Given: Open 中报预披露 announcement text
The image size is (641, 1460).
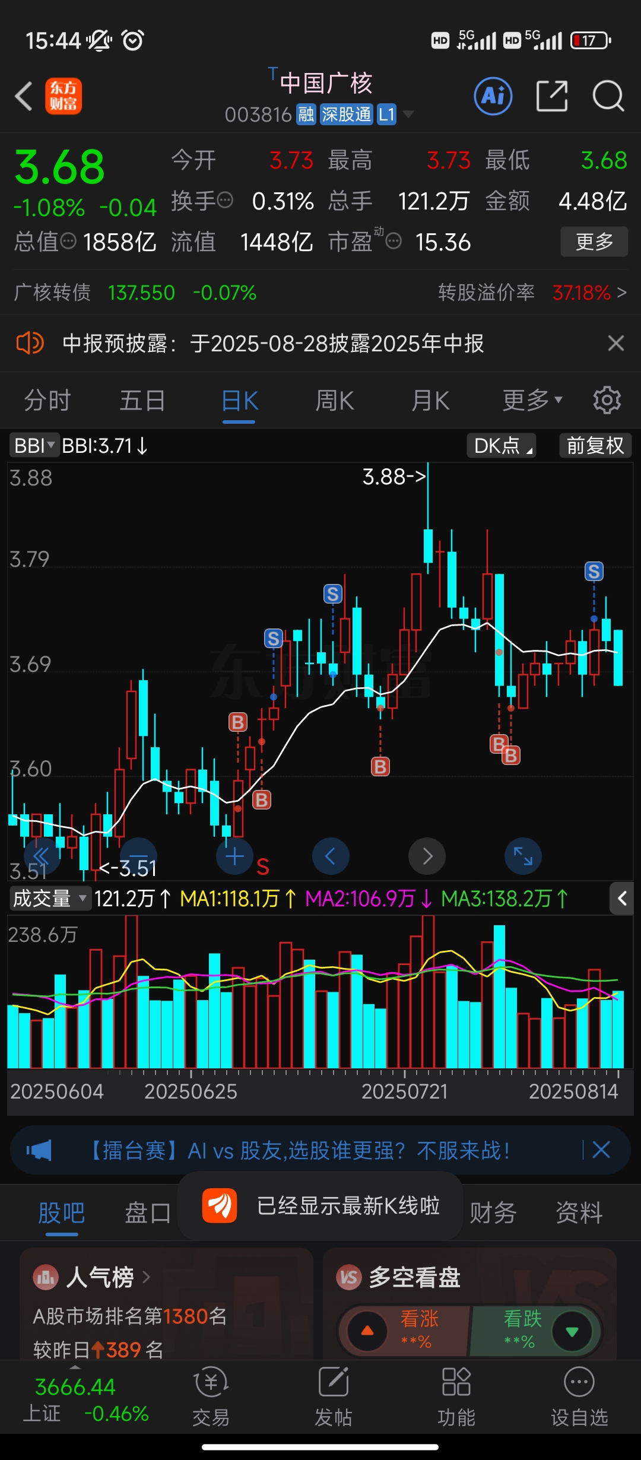Looking at the screenshot, I should pyautogui.click(x=273, y=343).
